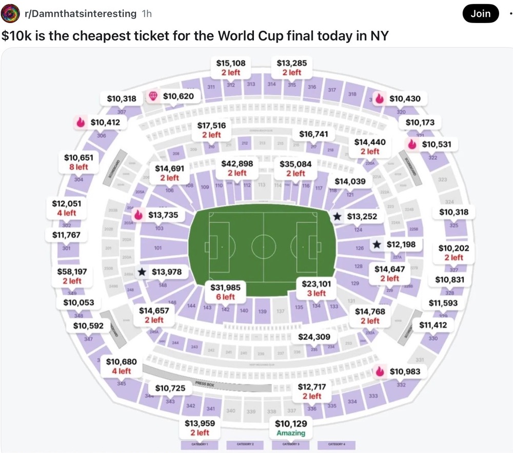Click the star icon beside $13,252

tap(338, 216)
